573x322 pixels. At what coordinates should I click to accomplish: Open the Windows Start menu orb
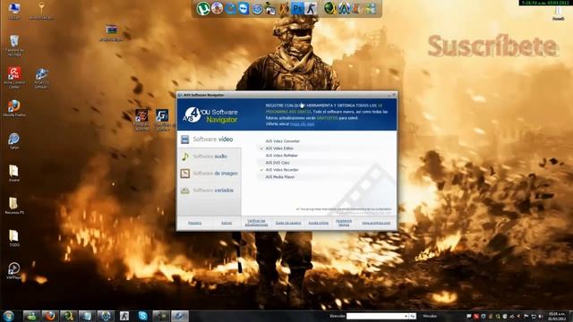(x=8, y=316)
